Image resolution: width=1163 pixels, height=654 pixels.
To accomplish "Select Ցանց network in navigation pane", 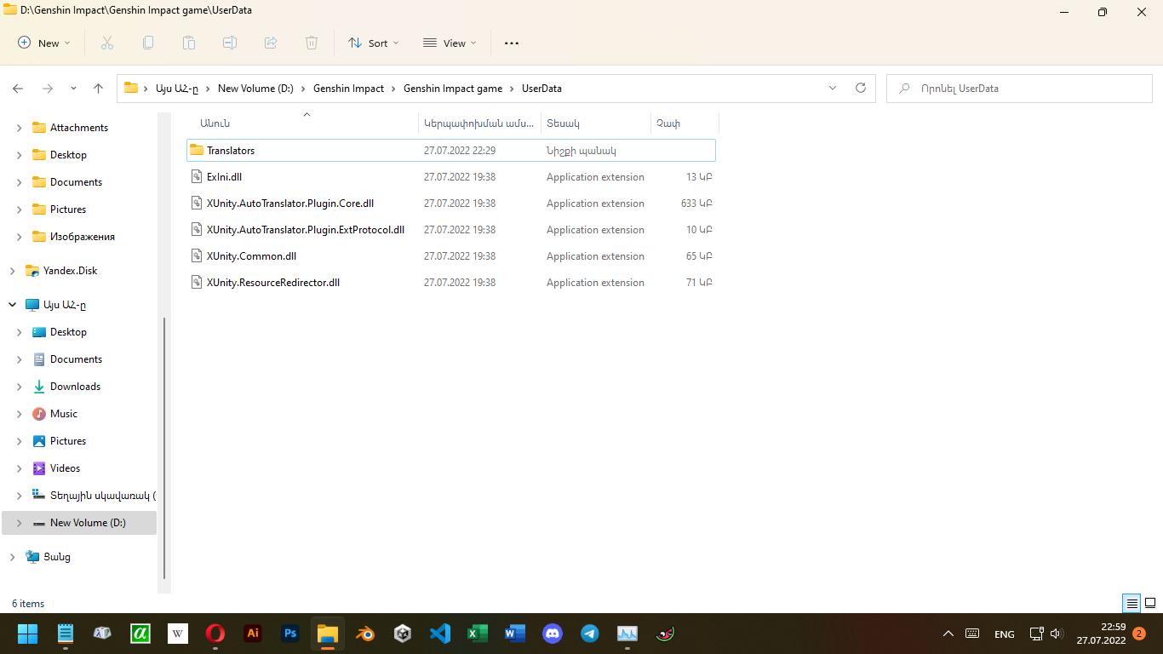I will pos(57,557).
